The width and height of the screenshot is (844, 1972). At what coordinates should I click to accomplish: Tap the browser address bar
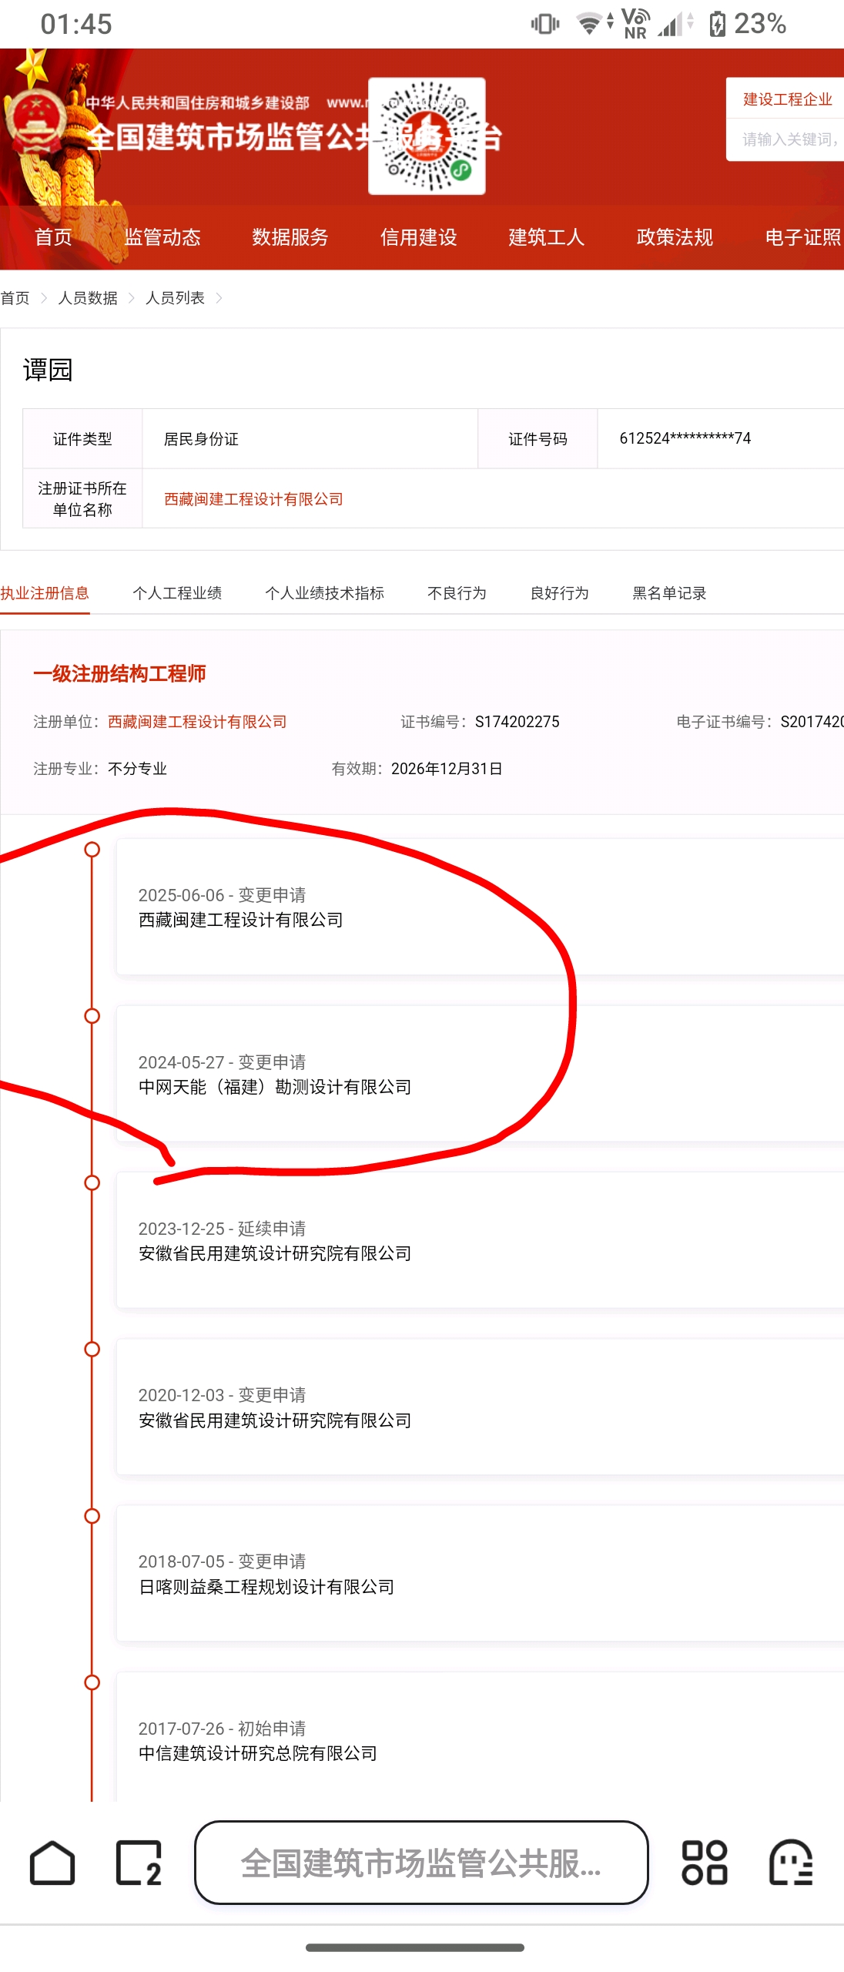(421, 1863)
